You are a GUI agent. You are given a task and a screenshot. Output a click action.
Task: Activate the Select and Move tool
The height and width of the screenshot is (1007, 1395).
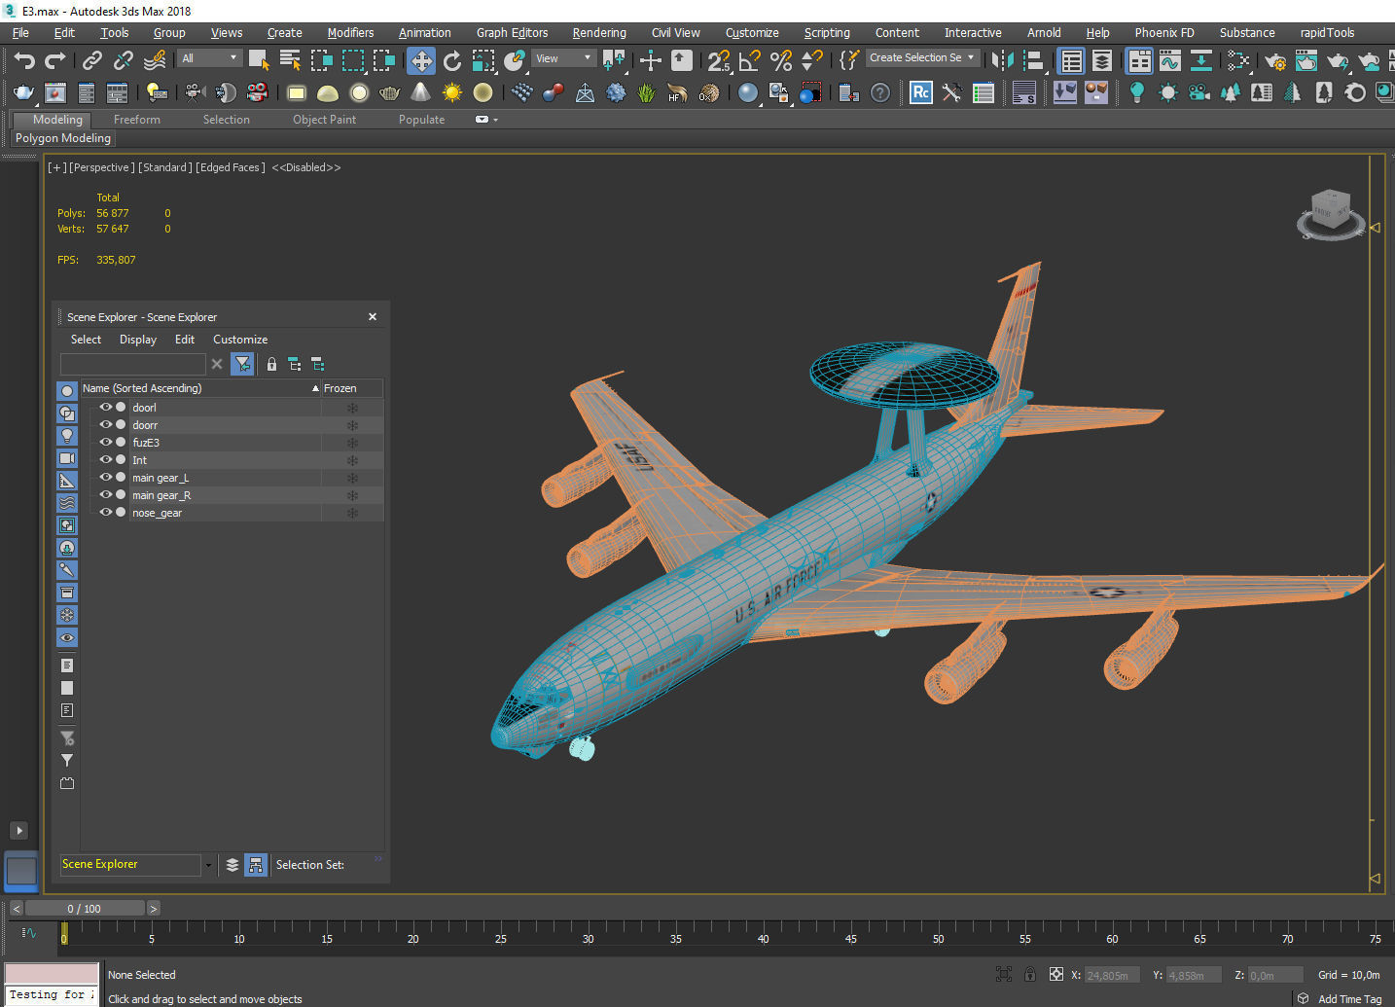[x=421, y=61]
